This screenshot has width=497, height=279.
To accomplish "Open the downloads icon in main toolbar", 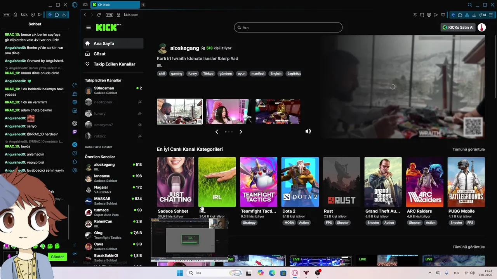I will [x=474, y=15].
